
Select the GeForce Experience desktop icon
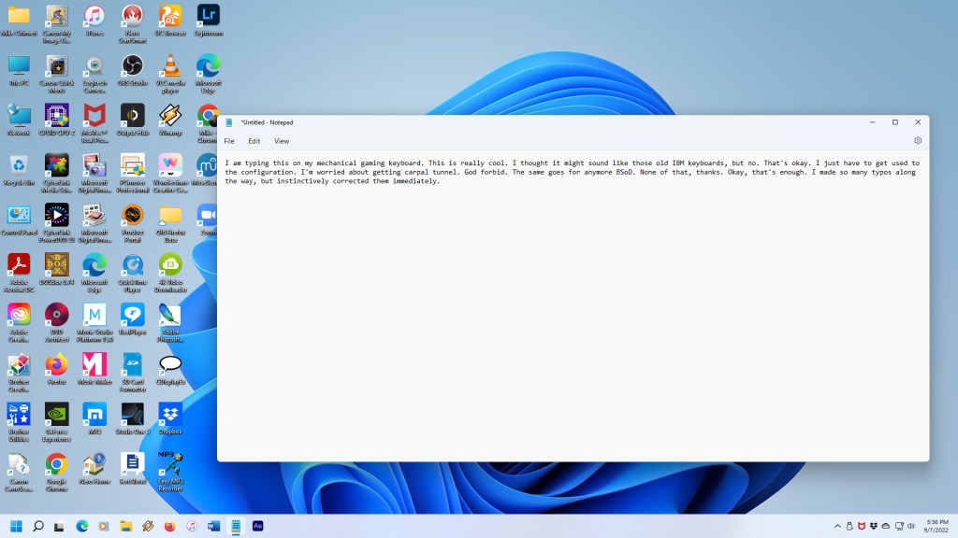pyautogui.click(x=56, y=412)
